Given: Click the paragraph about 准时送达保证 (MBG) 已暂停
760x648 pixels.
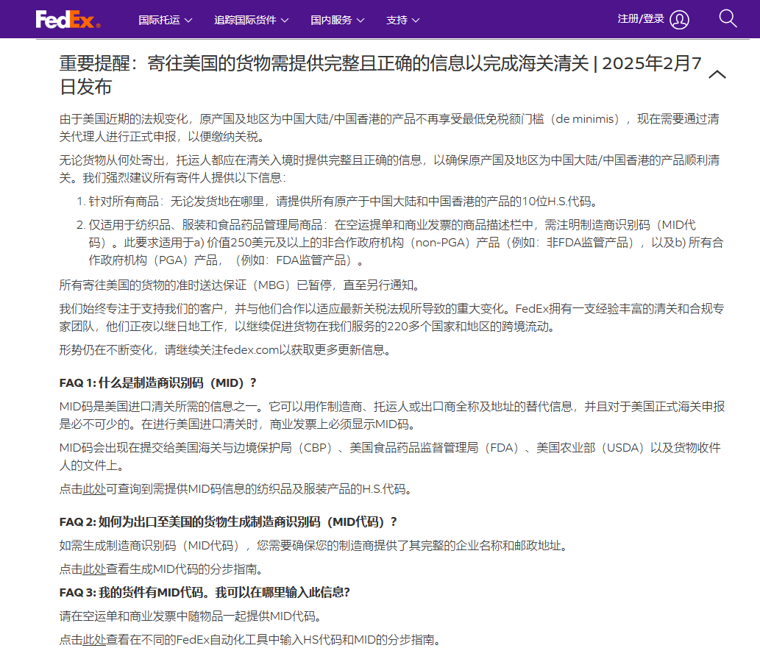Looking at the screenshot, I should click(239, 285).
